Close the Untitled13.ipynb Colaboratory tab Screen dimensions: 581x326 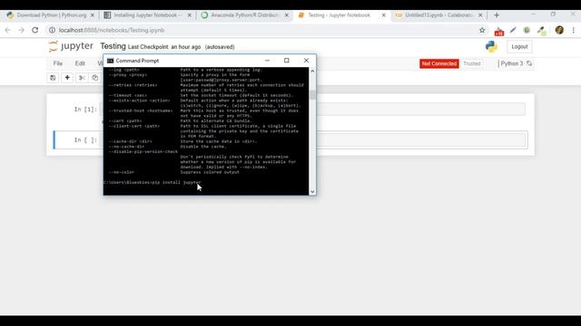[x=480, y=15]
